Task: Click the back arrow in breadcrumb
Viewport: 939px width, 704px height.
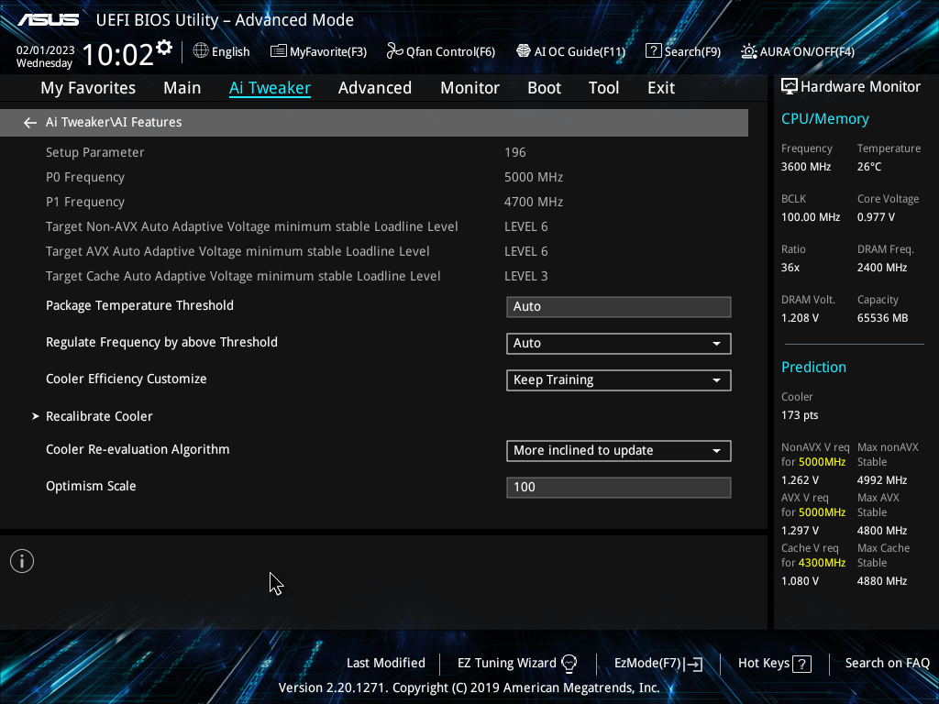Action: coord(30,123)
